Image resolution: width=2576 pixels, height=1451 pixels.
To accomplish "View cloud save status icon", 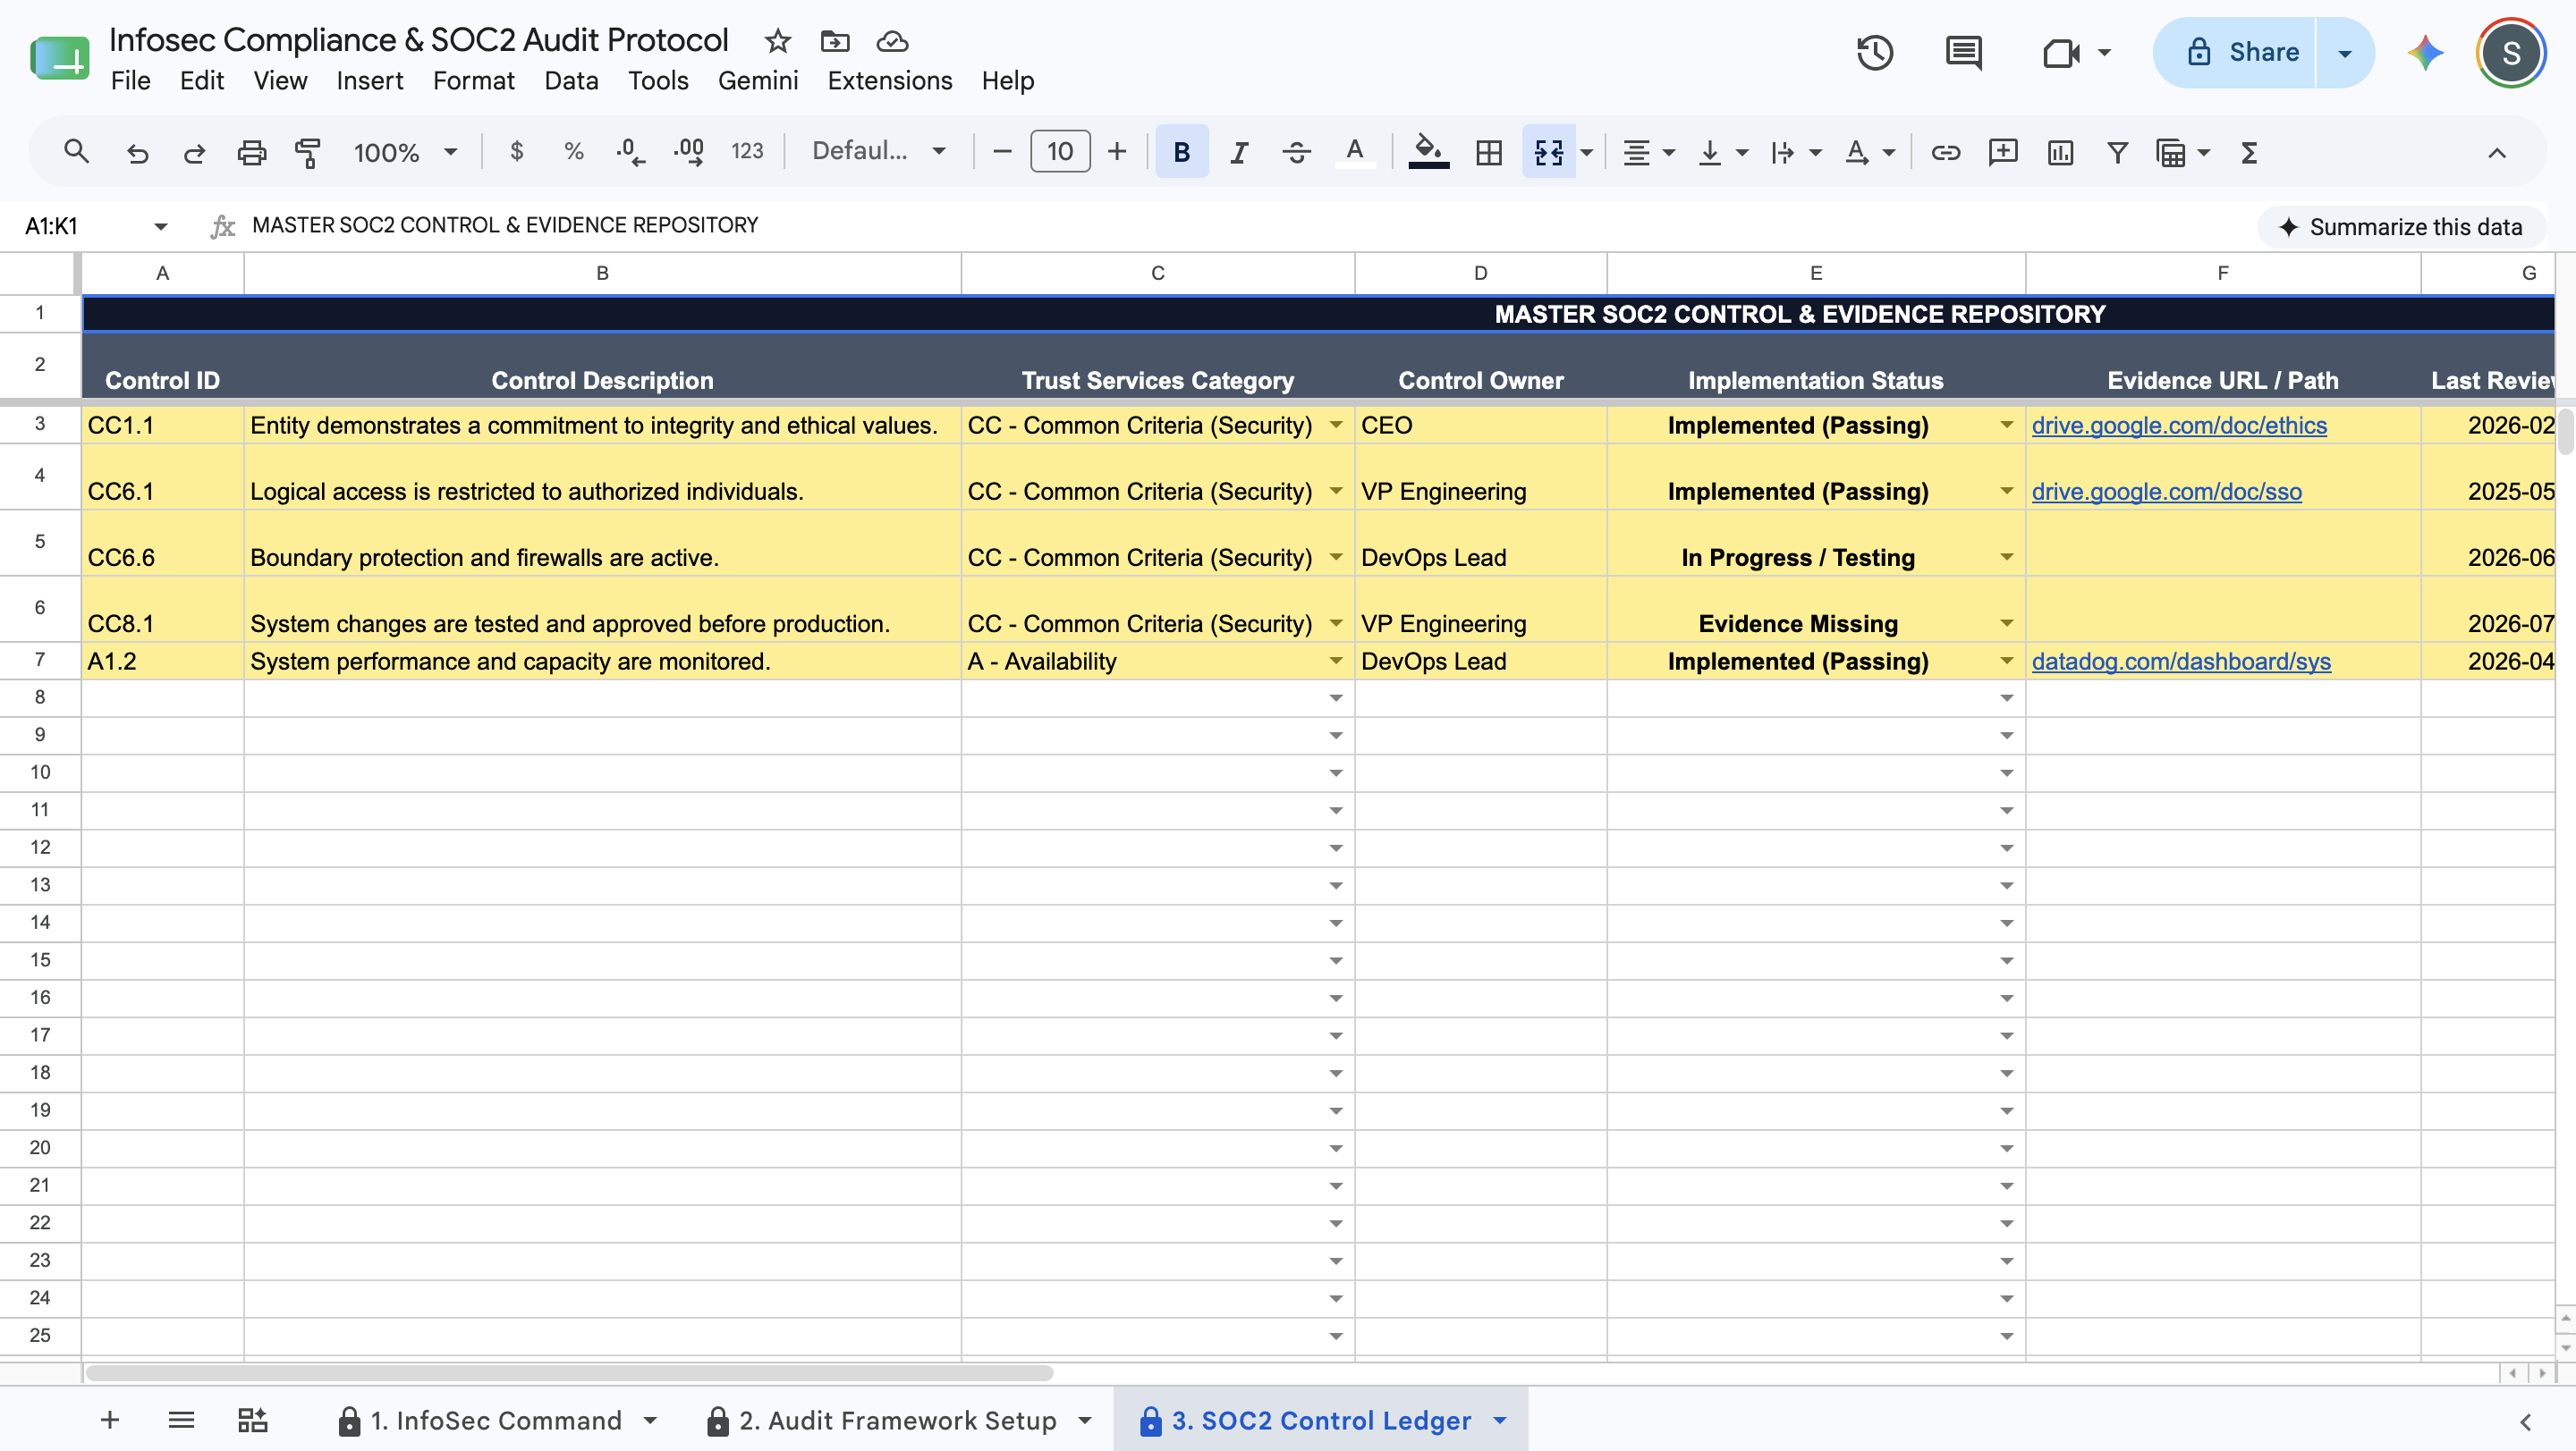I will [892, 41].
